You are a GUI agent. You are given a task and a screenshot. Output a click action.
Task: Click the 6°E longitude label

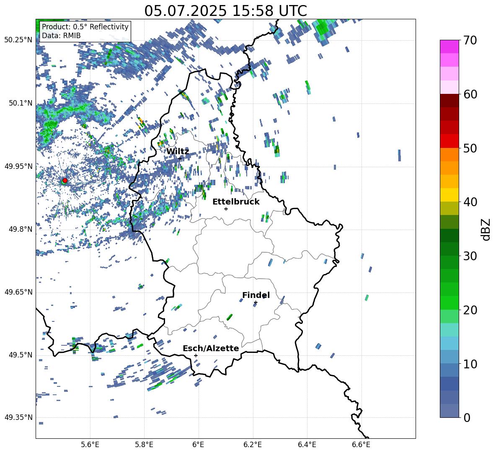[x=198, y=445]
